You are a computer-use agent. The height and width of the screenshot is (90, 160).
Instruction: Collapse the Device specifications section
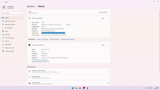tap(108, 18)
